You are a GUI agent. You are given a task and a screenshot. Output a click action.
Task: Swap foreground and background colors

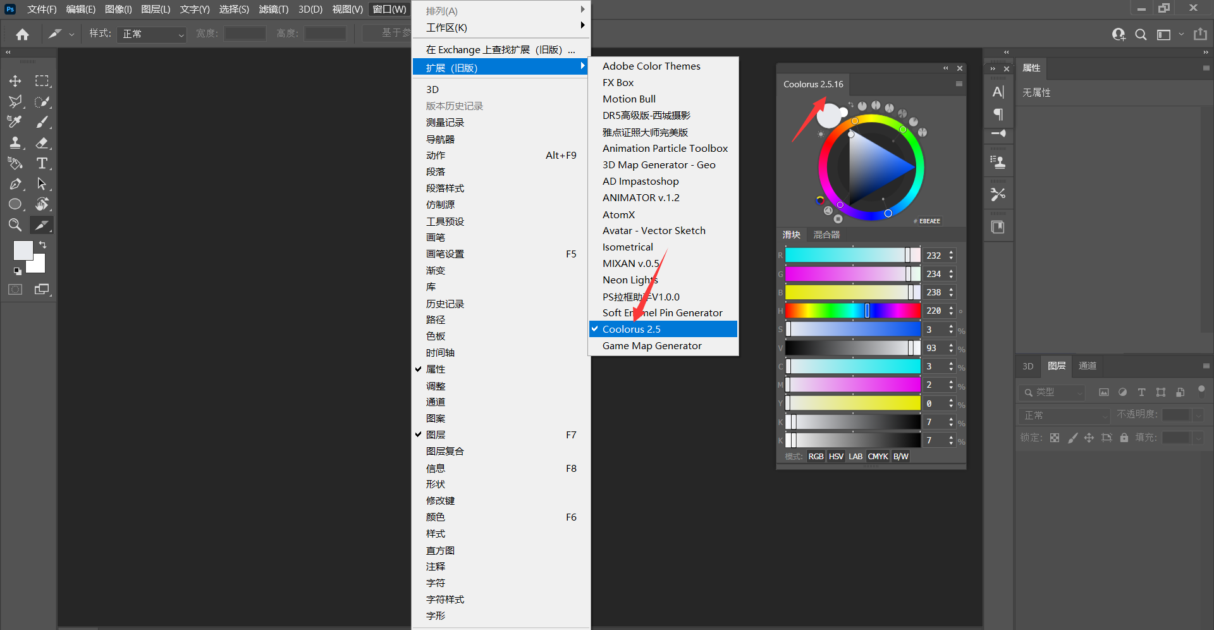pos(43,245)
